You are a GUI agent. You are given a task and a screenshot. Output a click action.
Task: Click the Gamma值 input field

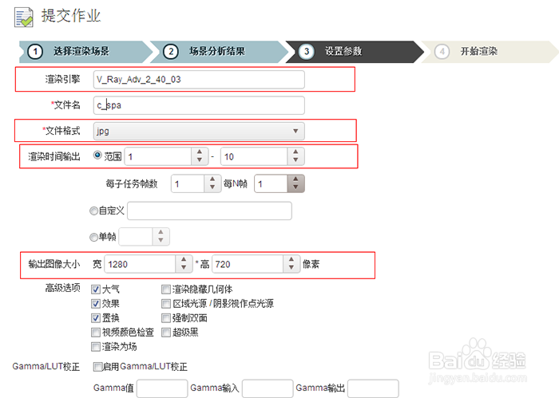162,388
